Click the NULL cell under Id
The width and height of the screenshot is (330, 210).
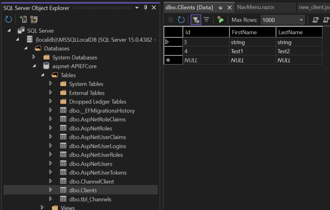[x=206, y=60]
